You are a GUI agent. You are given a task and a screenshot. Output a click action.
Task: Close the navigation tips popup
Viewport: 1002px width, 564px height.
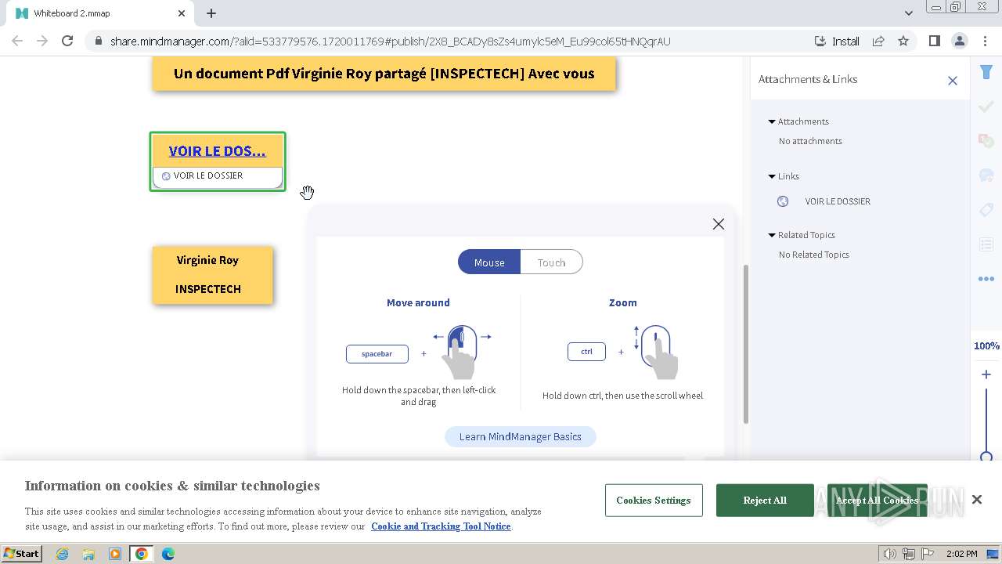[x=718, y=224]
